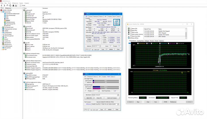Open Socket #1 selection dropdown in CPU-Z
The image size is (207, 119).
coord(100,46)
